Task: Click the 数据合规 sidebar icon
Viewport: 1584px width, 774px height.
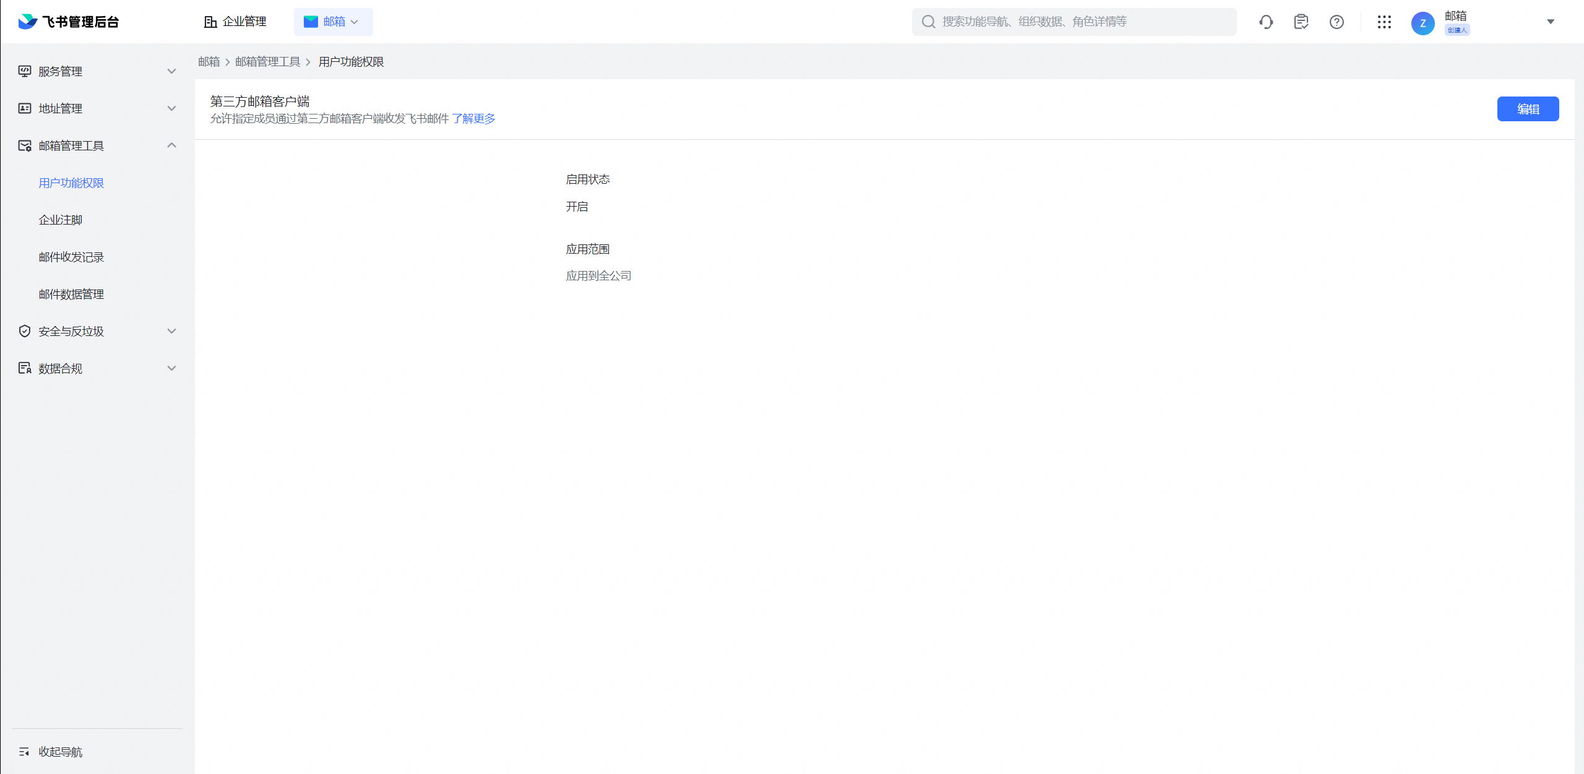Action: tap(25, 368)
